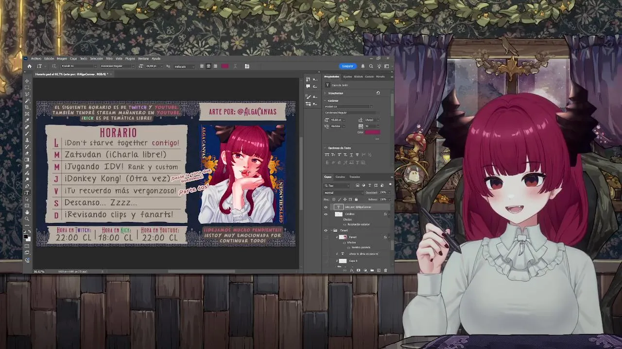622x349 pixels.
Task: Toggle the layer filter on/off switch
Action: [x=390, y=184]
